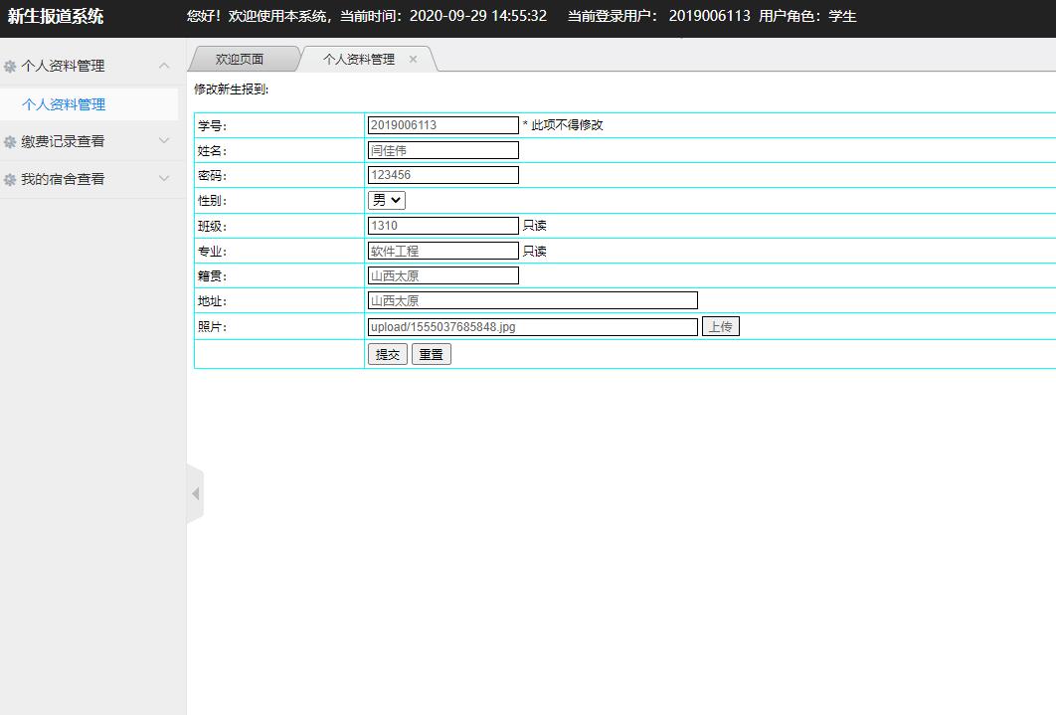Click the gear icon beside 我的宿舍查看
1056x715 pixels.
(13, 179)
